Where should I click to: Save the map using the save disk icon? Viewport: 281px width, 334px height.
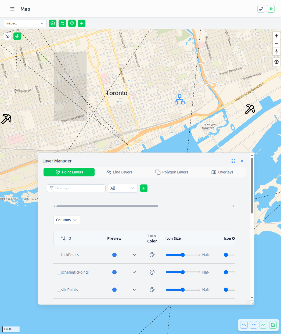pyautogui.click(x=273, y=325)
